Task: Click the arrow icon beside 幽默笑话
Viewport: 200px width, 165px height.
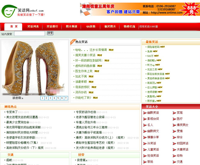Action: (x=144, y=113)
